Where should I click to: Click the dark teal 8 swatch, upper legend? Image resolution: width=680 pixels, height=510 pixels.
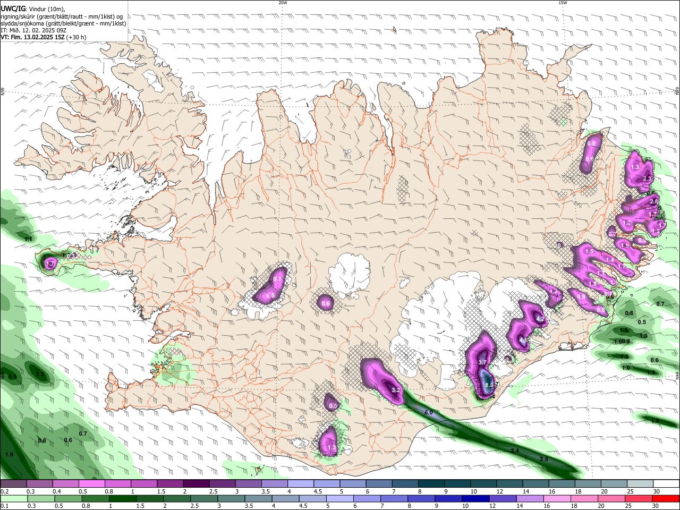pyautogui.click(x=430, y=484)
